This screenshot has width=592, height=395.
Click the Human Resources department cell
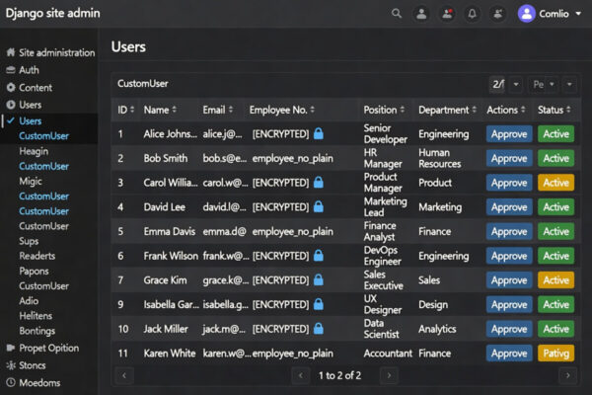(x=439, y=158)
